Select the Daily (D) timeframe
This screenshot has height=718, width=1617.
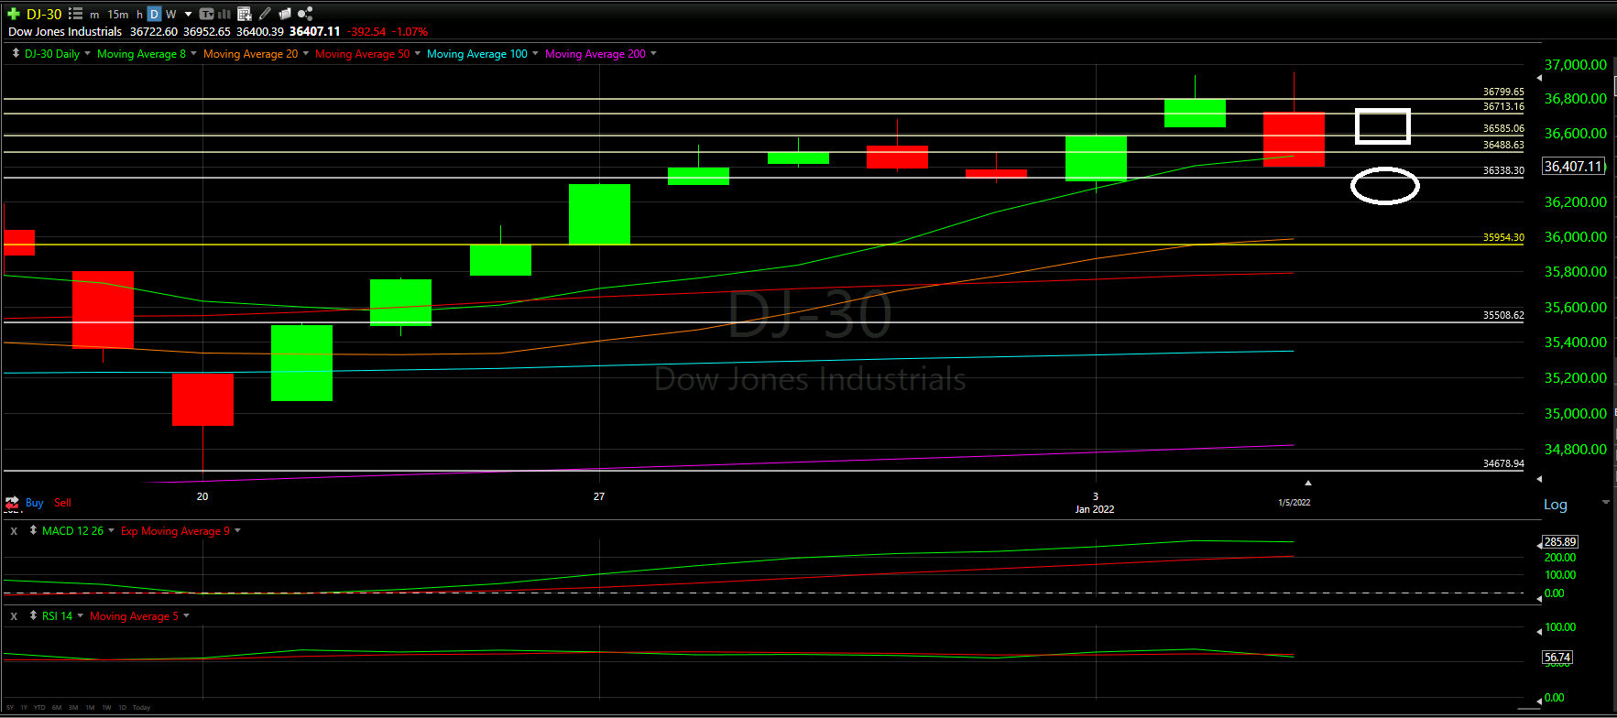[x=154, y=15]
